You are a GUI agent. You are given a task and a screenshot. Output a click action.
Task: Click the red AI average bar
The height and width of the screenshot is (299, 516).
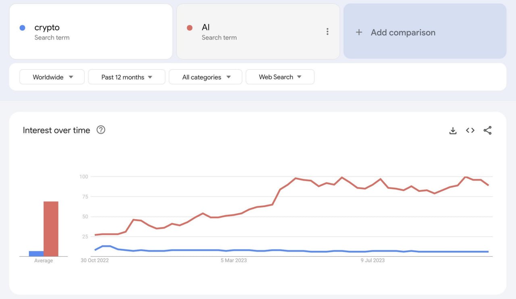coord(51,228)
